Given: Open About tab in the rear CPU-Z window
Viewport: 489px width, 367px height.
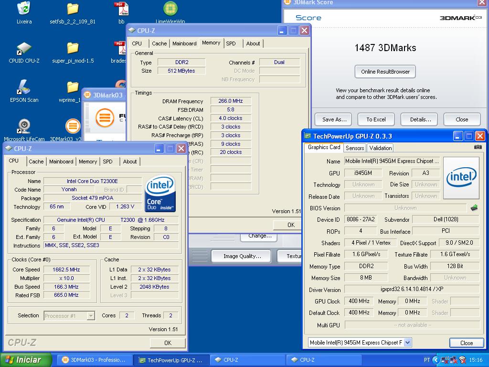Looking at the screenshot, I should (x=253, y=43).
